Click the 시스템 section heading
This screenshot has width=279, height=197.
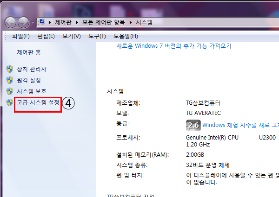point(115,91)
